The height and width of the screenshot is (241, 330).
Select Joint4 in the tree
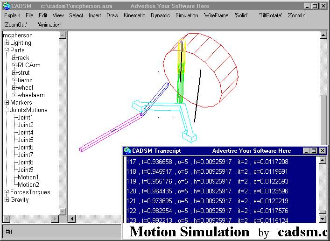point(25,132)
